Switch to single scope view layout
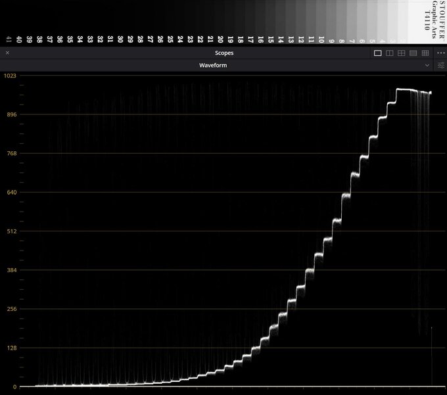The width and height of the screenshot is (447, 395). click(x=377, y=53)
